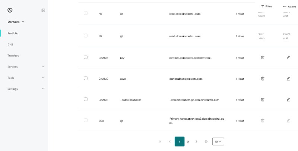The image size is (298, 151).
Task: Collapse the sidebar using the panel icon
Action: tap(43, 10)
